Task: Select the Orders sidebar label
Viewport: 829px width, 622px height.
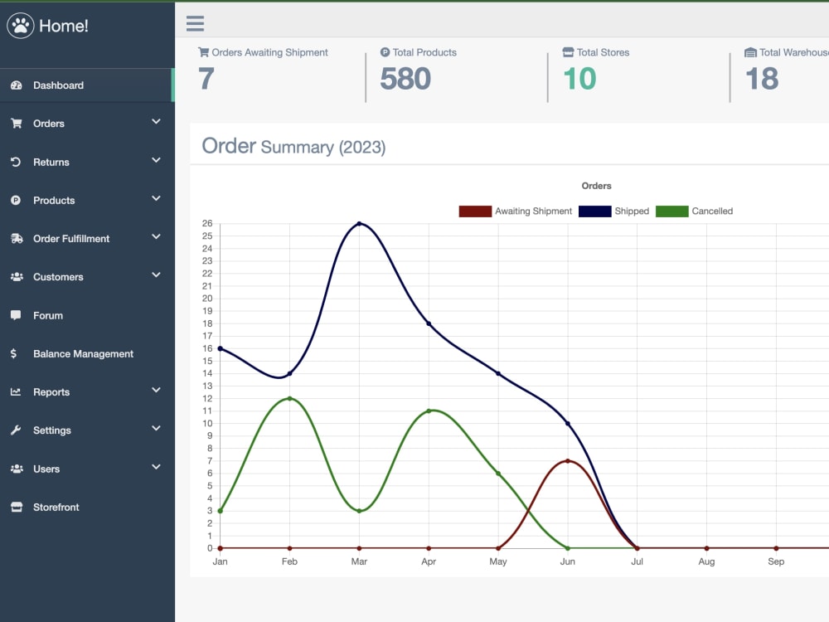Action: (49, 124)
